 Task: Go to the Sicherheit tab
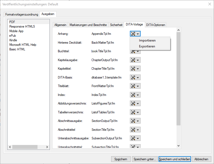[116, 25]
